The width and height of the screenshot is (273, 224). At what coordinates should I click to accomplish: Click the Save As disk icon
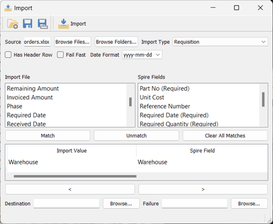tap(43, 24)
